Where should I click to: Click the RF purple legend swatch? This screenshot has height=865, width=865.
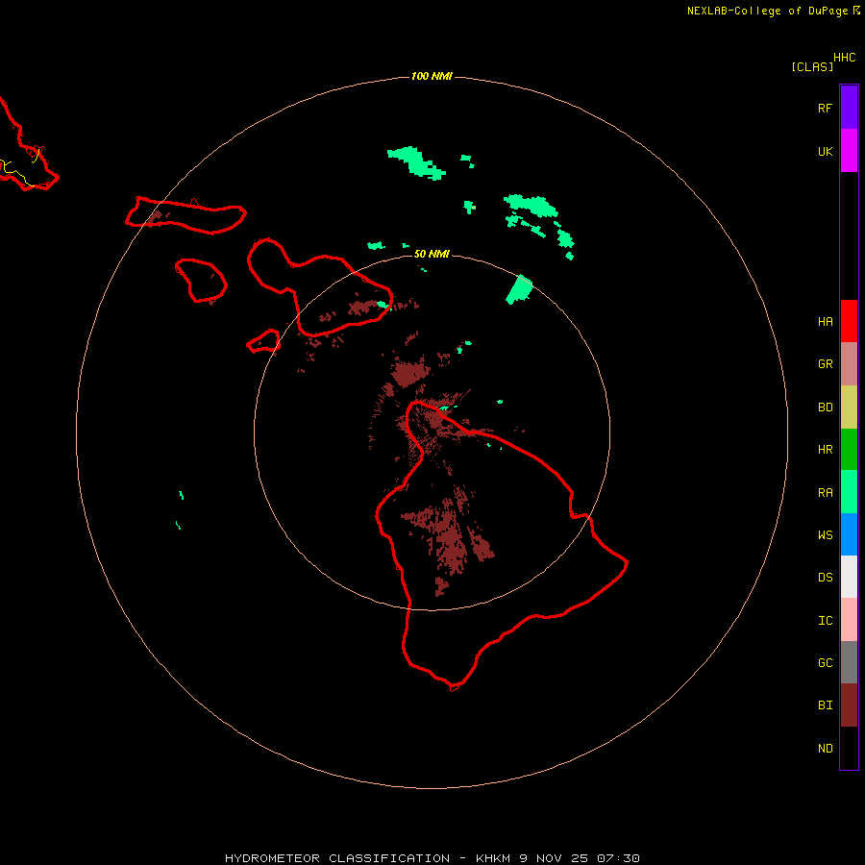click(849, 107)
